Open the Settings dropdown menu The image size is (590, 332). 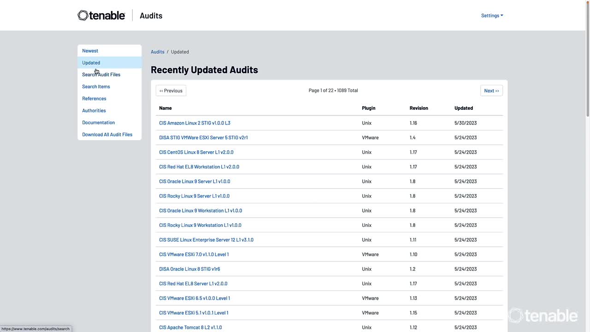pyautogui.click(x=492, y=16)
